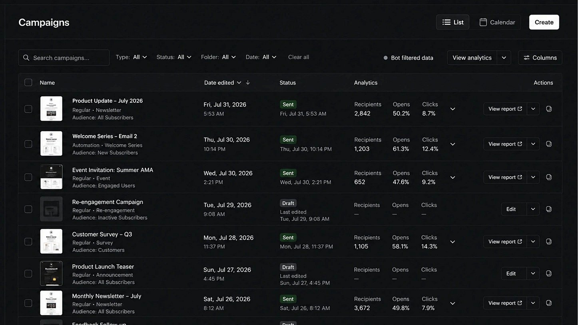Tick the Monthly Newsletter – July checkbox
The width and height of the screenshot is (578, 325).
[28, 303]
